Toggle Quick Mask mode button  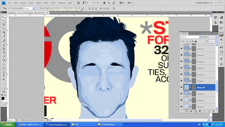coord(4,104)
